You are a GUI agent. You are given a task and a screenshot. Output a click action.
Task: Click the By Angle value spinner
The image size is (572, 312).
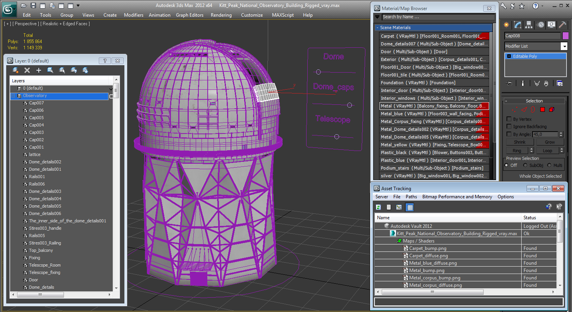(x=561, y=134)
